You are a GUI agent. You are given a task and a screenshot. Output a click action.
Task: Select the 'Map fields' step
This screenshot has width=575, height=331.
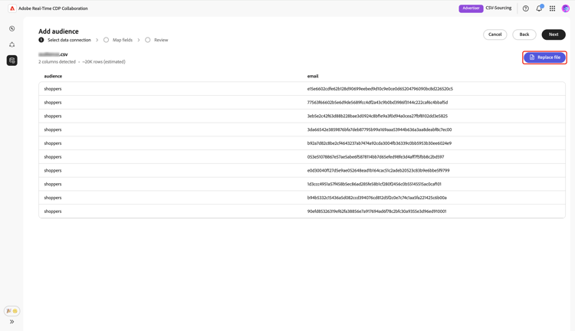pos(123,40)
